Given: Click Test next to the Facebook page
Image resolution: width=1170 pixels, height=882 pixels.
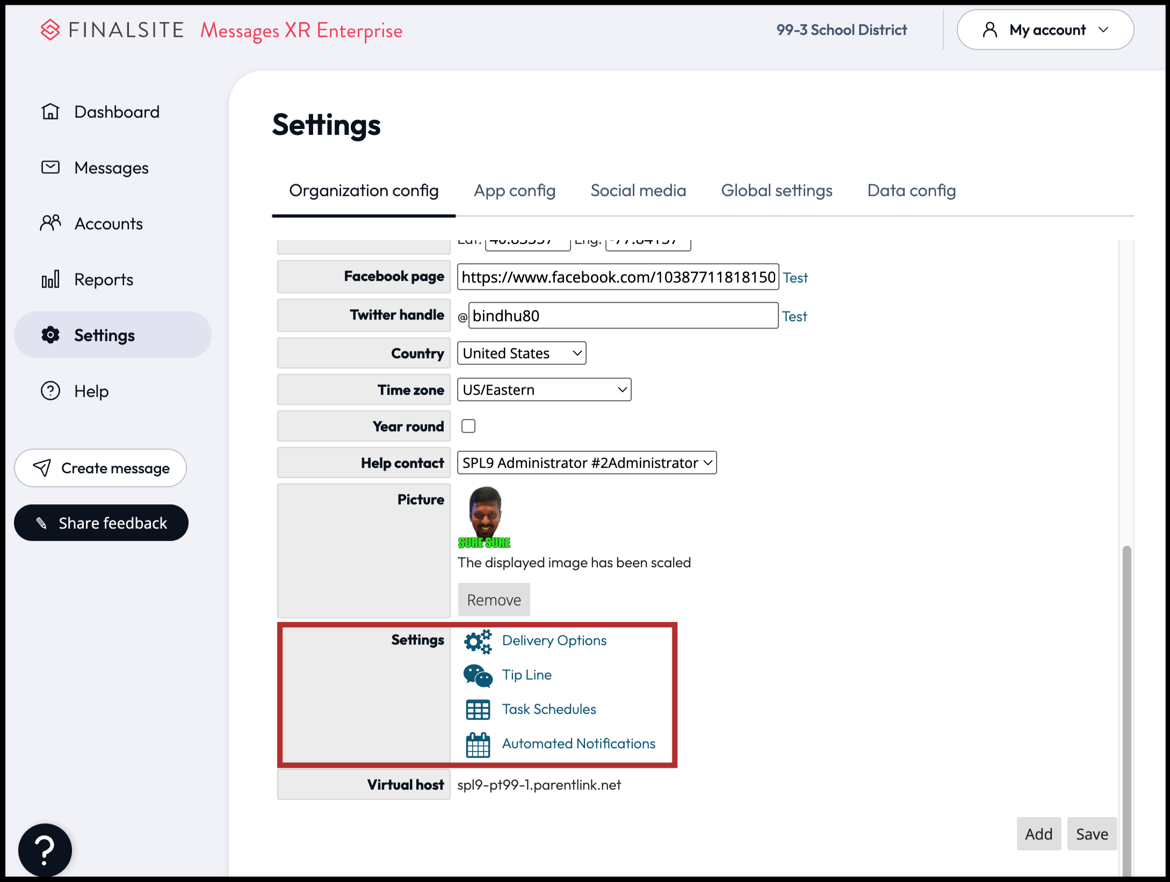Looking at the screenshot, I should click(x=795, y=277).
